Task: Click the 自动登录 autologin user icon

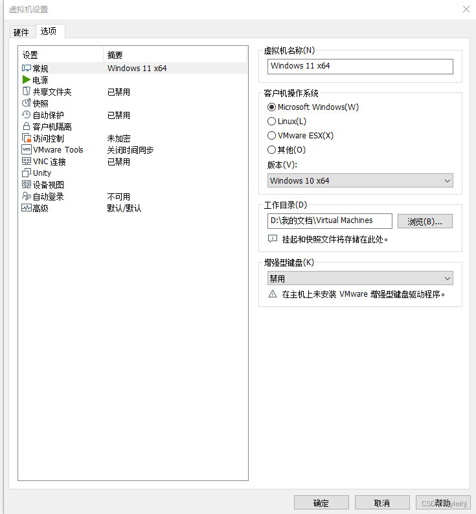Action: [27, 196]
